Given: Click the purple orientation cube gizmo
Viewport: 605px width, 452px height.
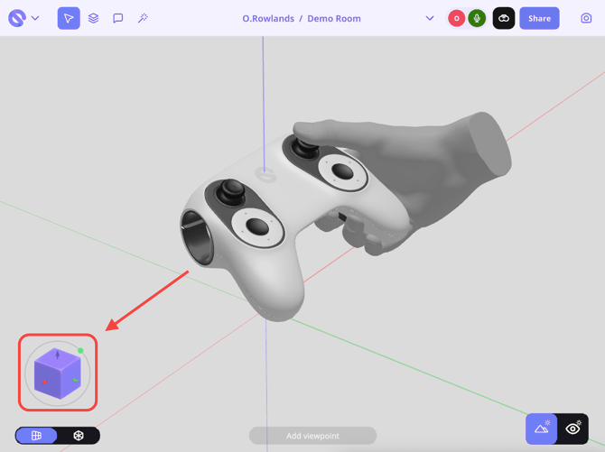Looking at the screenshot, I should click(x=58, y=374).
